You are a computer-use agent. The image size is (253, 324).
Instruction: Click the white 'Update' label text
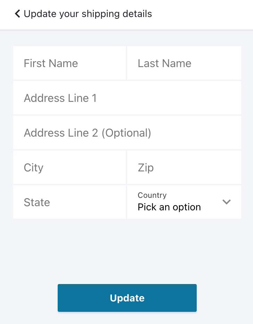[x=127, y=298]
